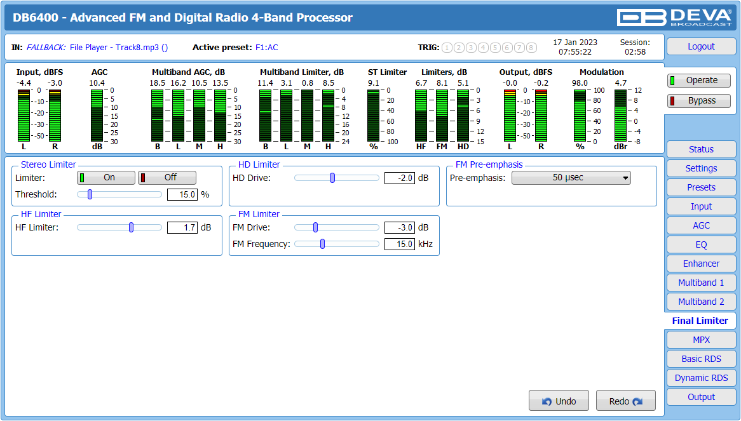Go to the Presets page
Screen dimensions: 741x421
pos(702,187)
